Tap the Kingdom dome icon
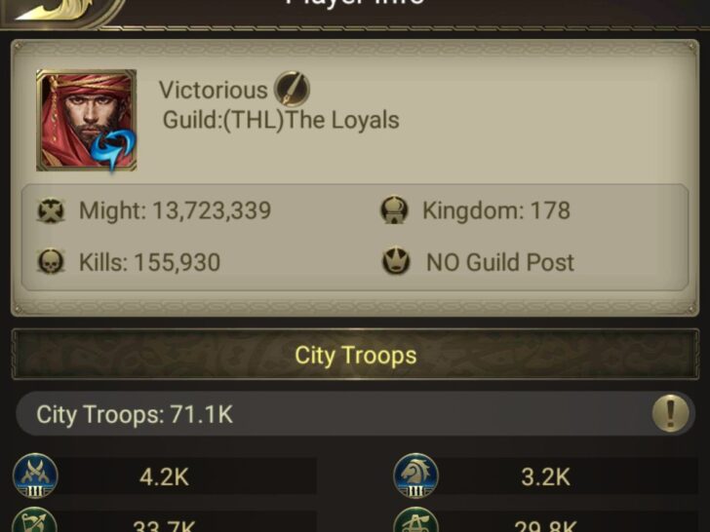The width and height of the screenshot is (710, 532). (x=394, y=210)
